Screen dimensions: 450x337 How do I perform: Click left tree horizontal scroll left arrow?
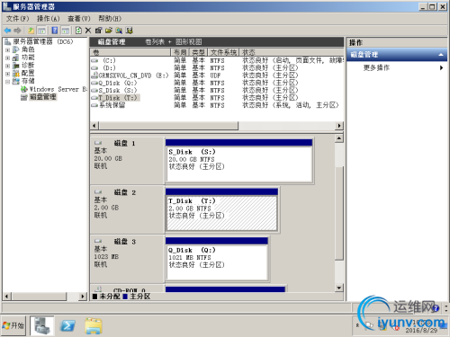click(7, 297)
